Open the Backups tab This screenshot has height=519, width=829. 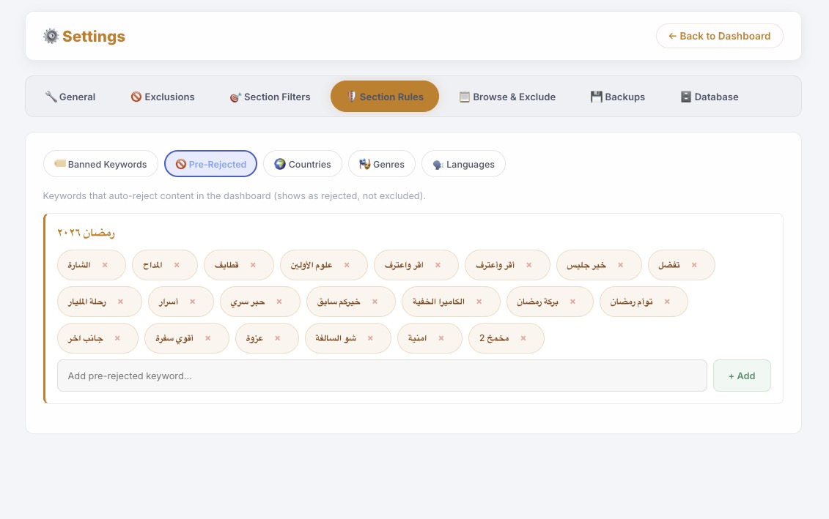(x=618, y=97)
